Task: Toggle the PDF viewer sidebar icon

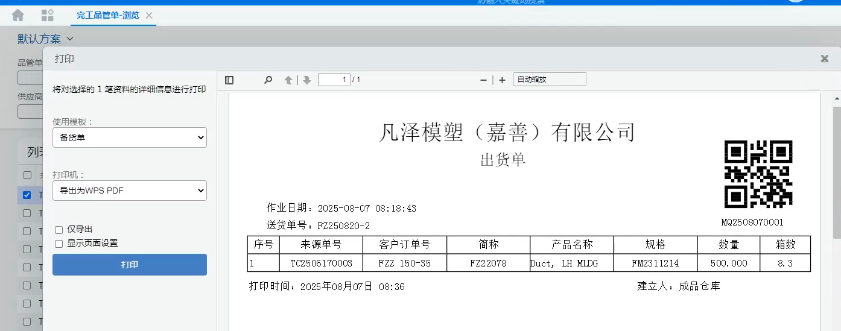Action: click(x=229, y=80)
